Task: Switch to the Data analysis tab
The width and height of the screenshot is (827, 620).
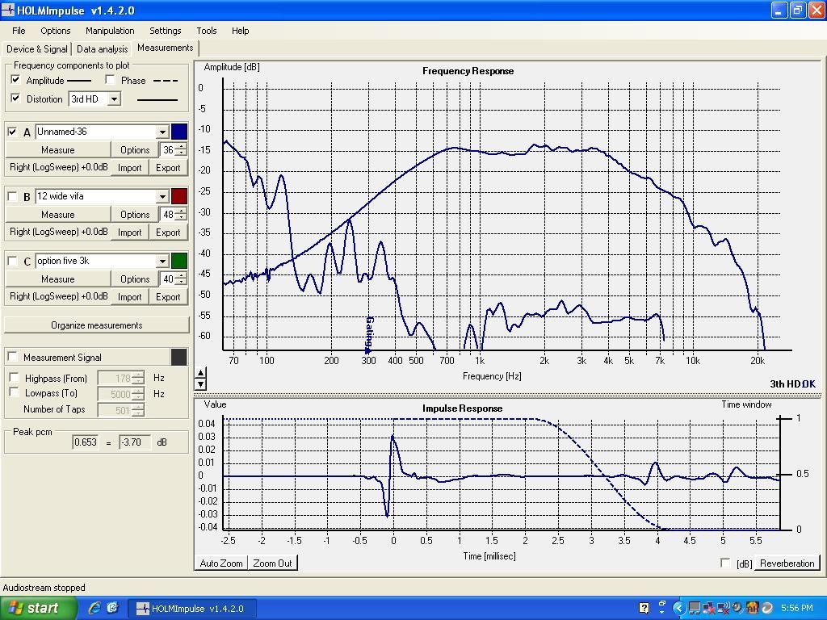Action: click(102, 49)
